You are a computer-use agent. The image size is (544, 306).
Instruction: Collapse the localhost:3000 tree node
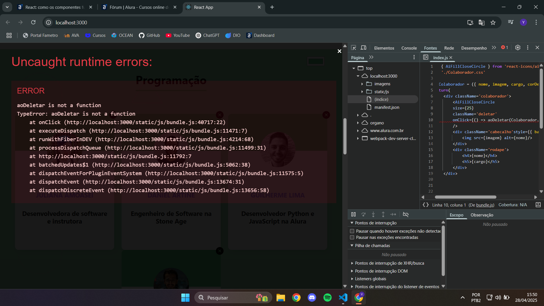(x=358, y=76)
